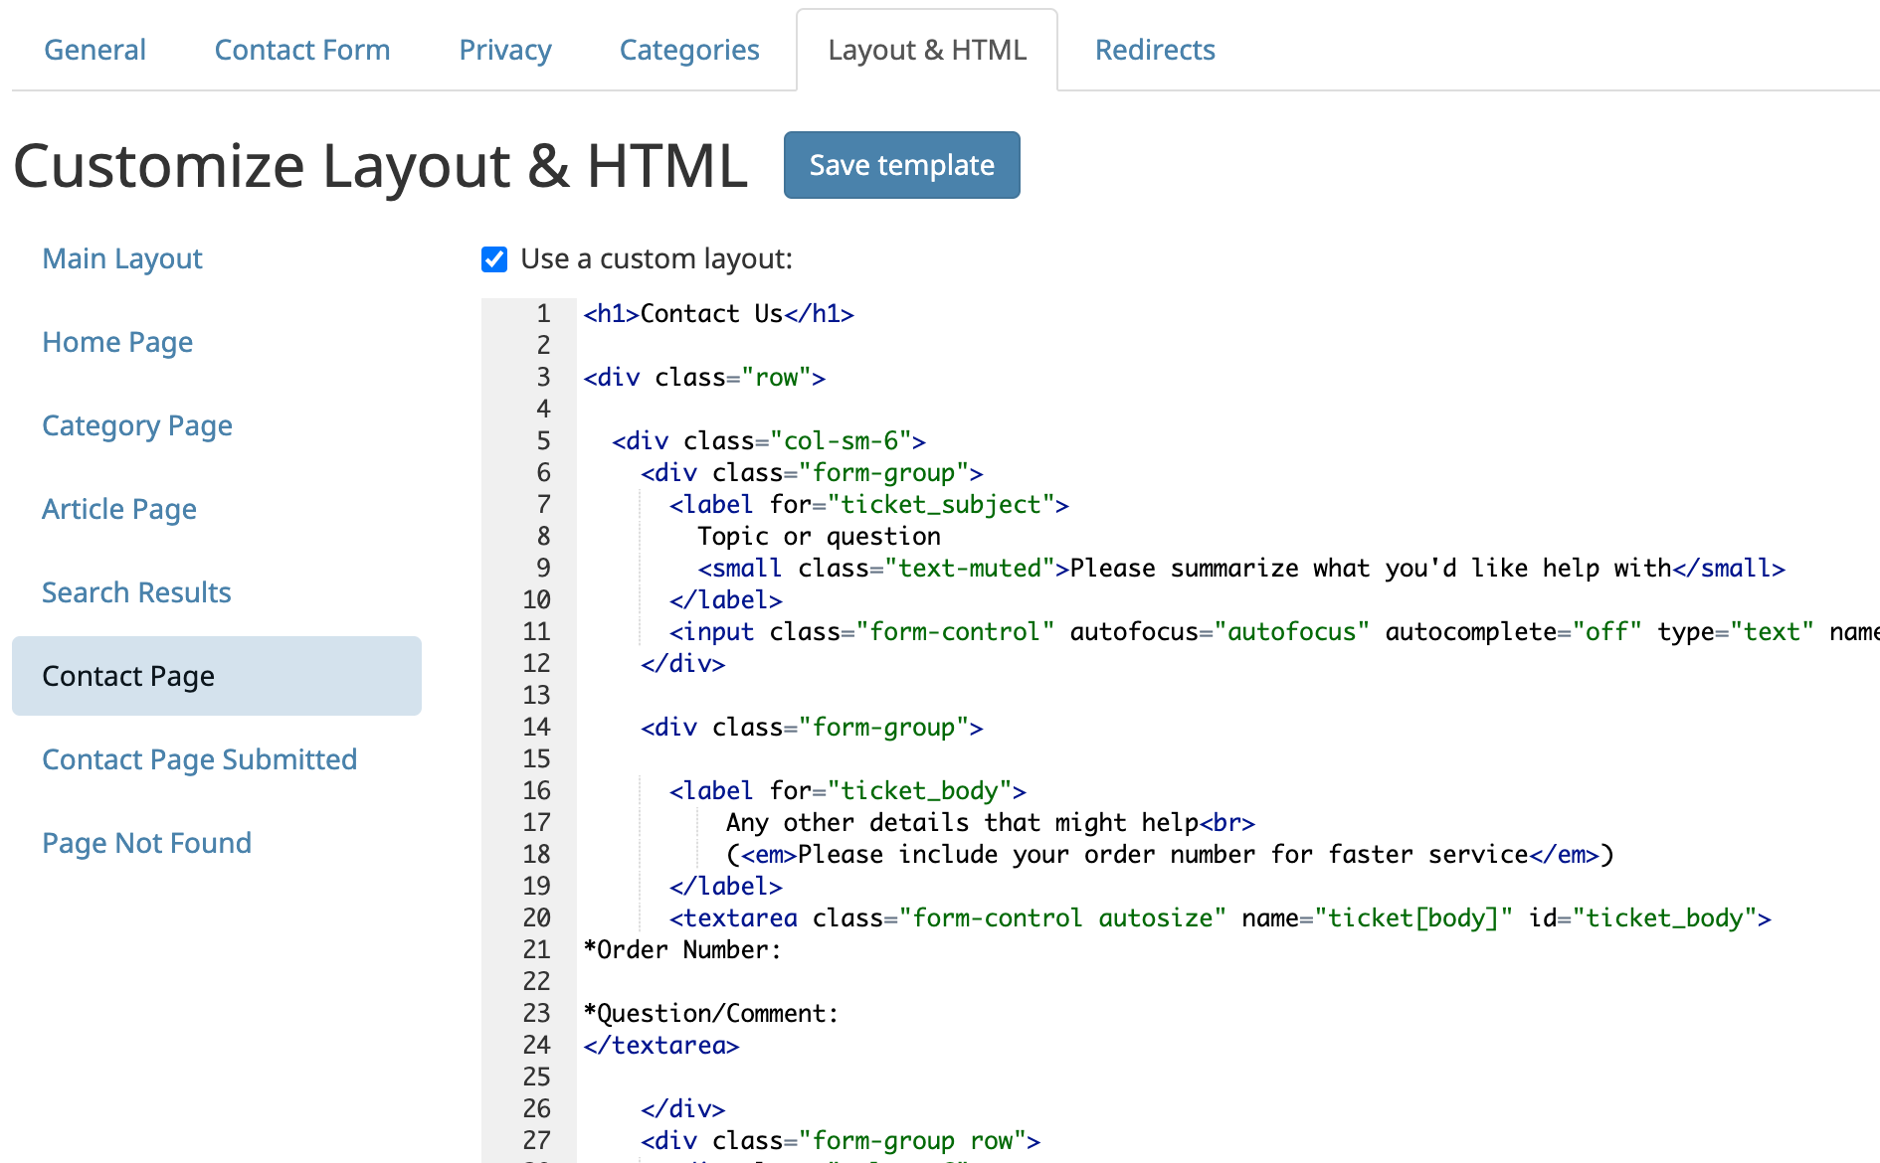Switch to the Contact Form tab
1880x1163 pixels.
coord(302,50)
